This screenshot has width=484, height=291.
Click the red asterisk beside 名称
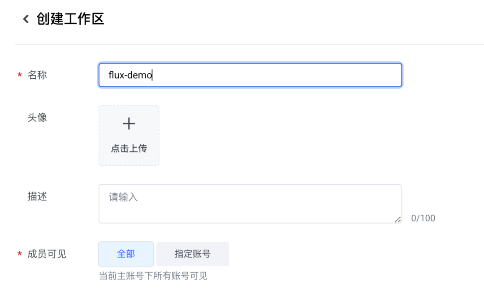click(x=20, y=75)
